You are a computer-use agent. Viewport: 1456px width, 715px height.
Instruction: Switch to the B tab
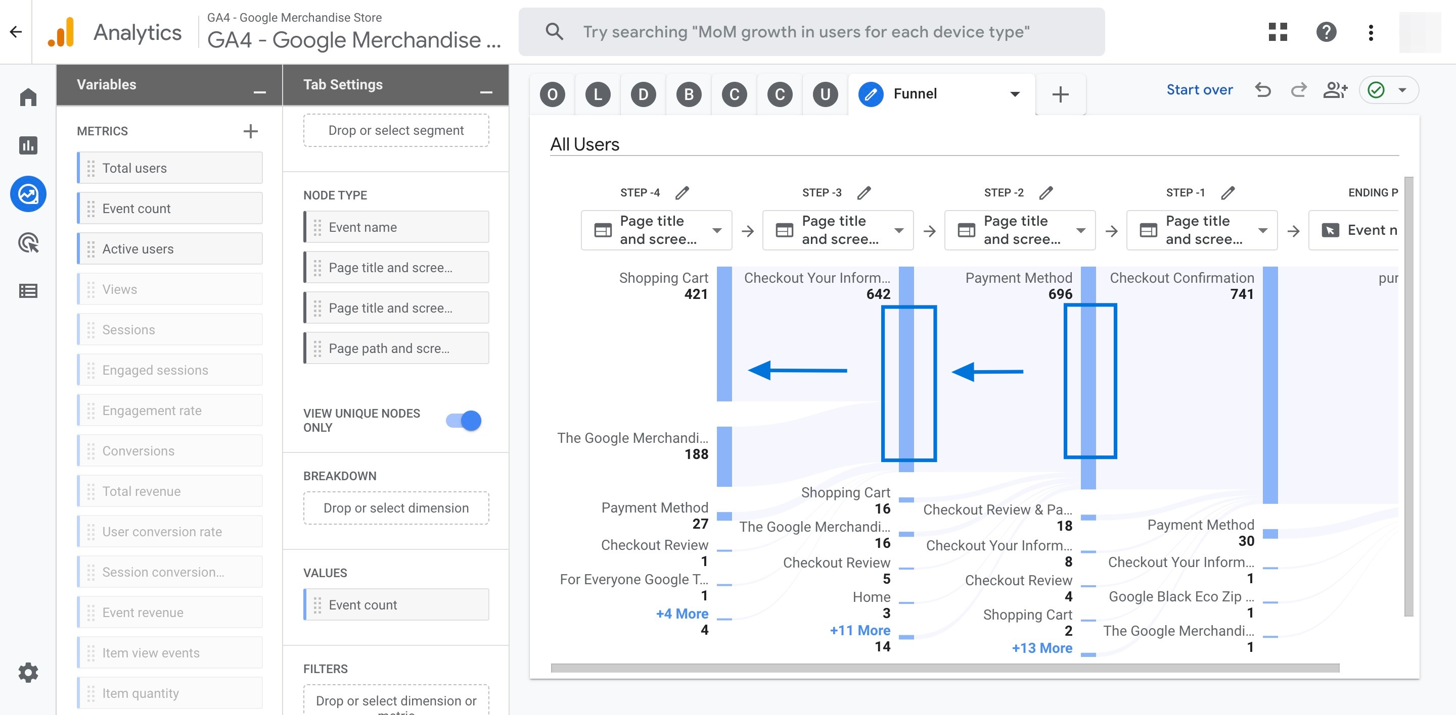point(689,94)
